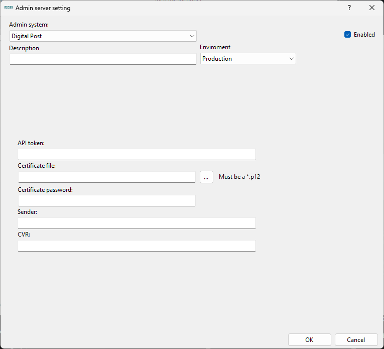
Task: Open the Admin system dropdown
Action: 103,36
